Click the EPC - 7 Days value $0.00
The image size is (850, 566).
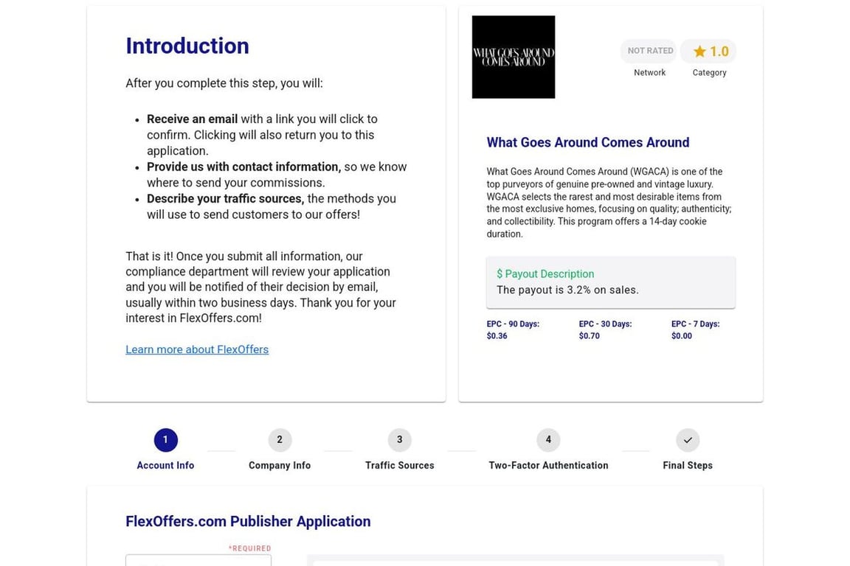pos(682,336)
